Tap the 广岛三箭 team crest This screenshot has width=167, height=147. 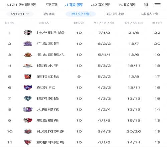tap(28, 44)
